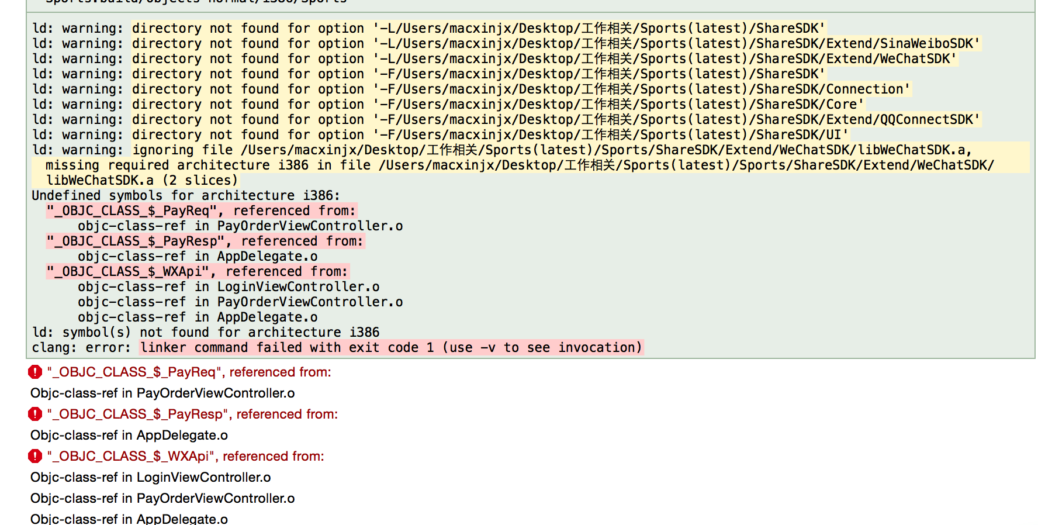Image resolution: width=1038 pixels, height=525 pixels.
Task: Click the warning line ending in 'ShareSDK/Extend/QQConnectSDK'
Action: (x=506, y=119)
